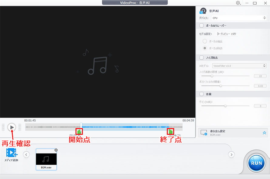Click the settings gear in title bar

click(238, 3)
